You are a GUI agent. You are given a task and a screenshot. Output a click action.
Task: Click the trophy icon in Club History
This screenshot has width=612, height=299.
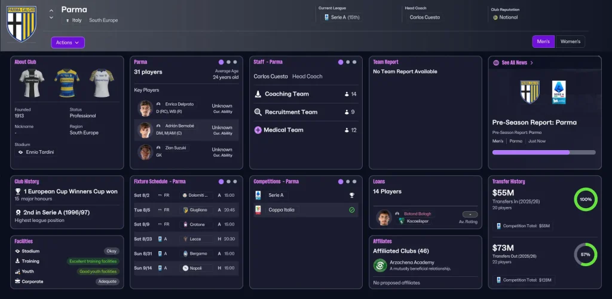(18, 191)
